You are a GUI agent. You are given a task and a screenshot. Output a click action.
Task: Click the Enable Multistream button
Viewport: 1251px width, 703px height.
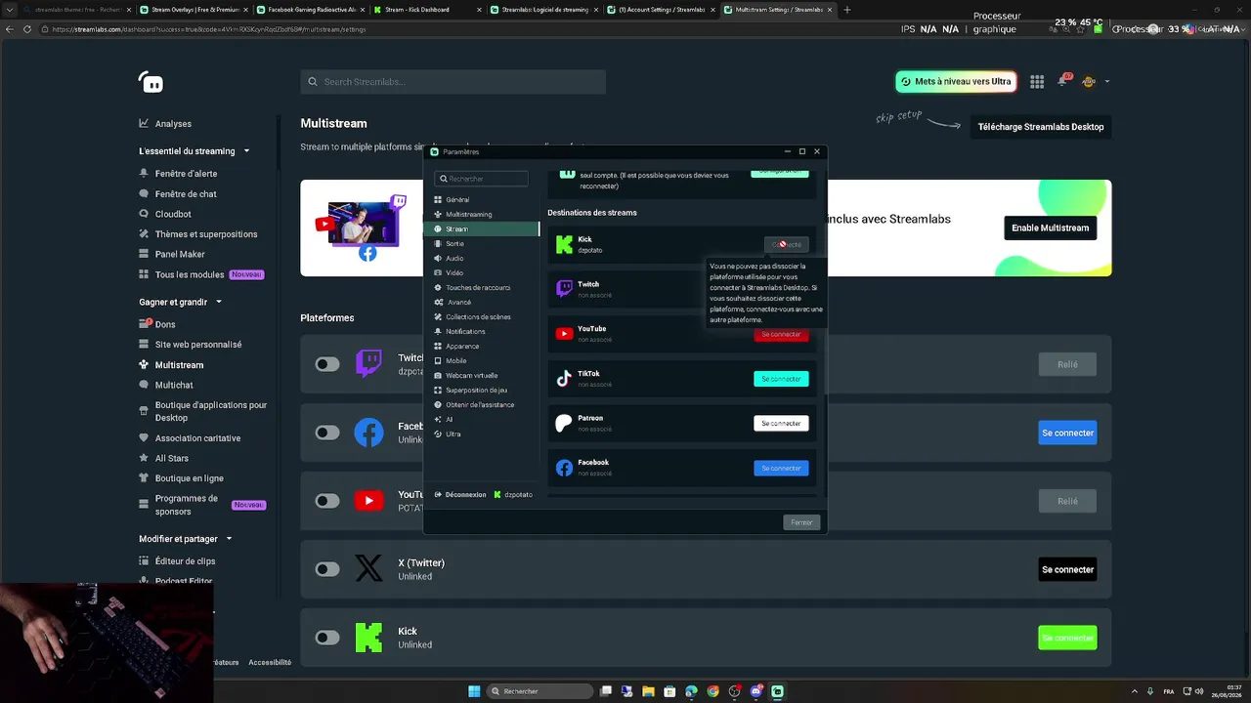tap(1050, 227)
